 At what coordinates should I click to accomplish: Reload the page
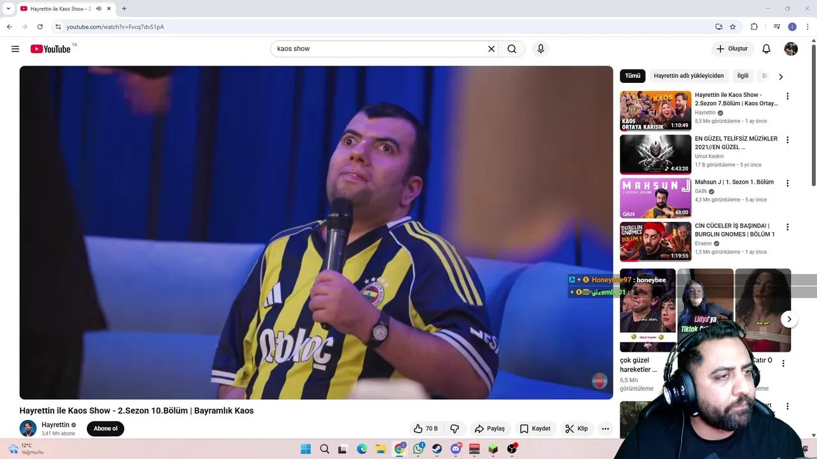coord(40,27)
